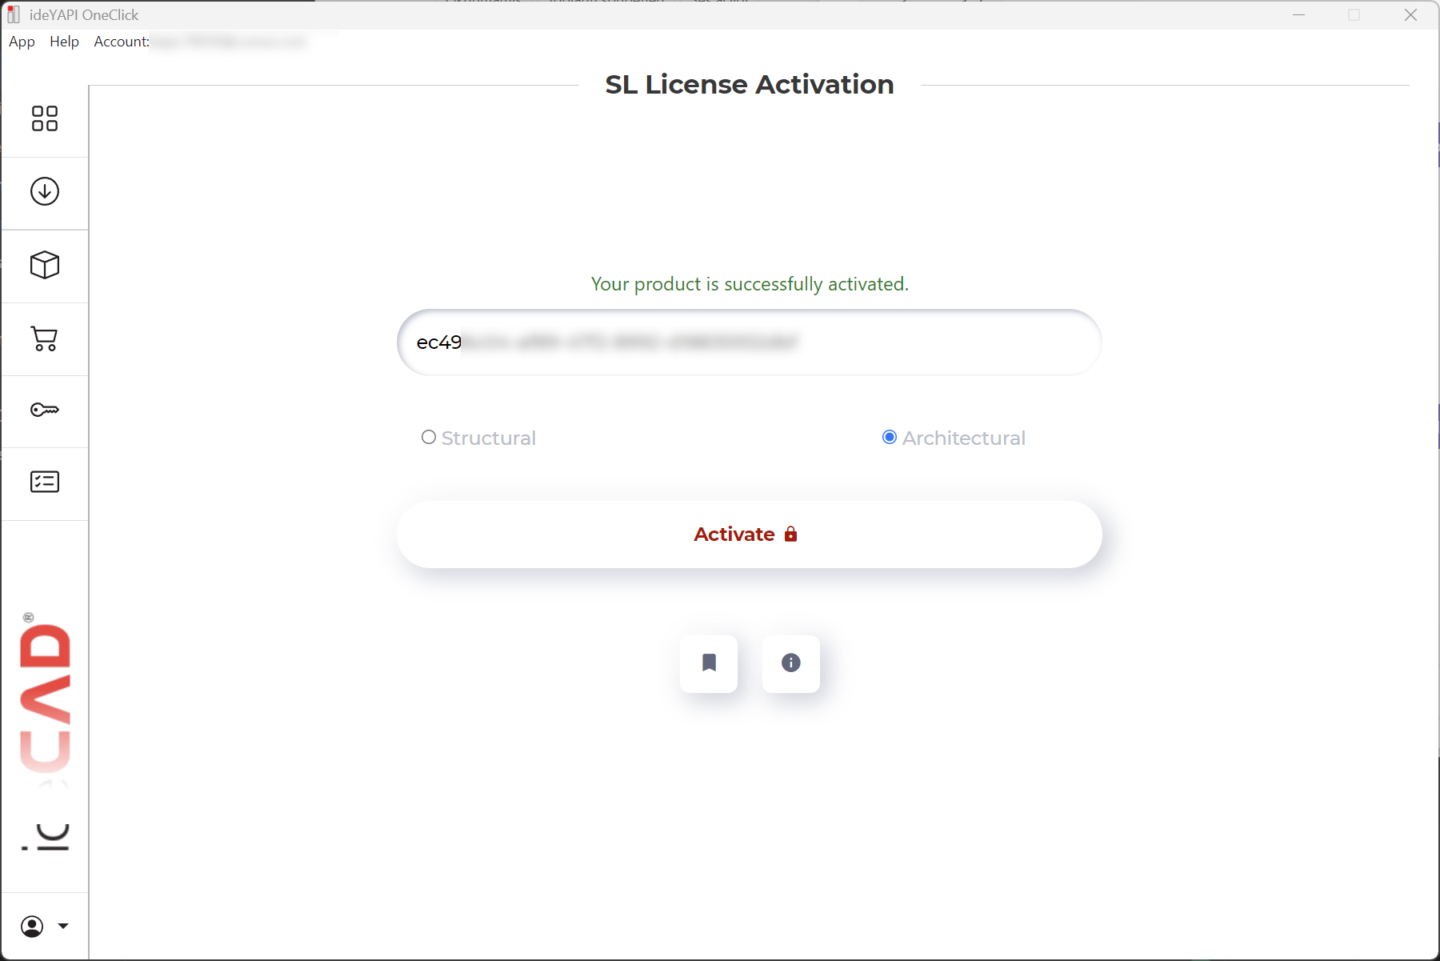Viewport: 1440px width, 961px height.
Task: Open the 3D cube products icon
Action: coord(45,265)
